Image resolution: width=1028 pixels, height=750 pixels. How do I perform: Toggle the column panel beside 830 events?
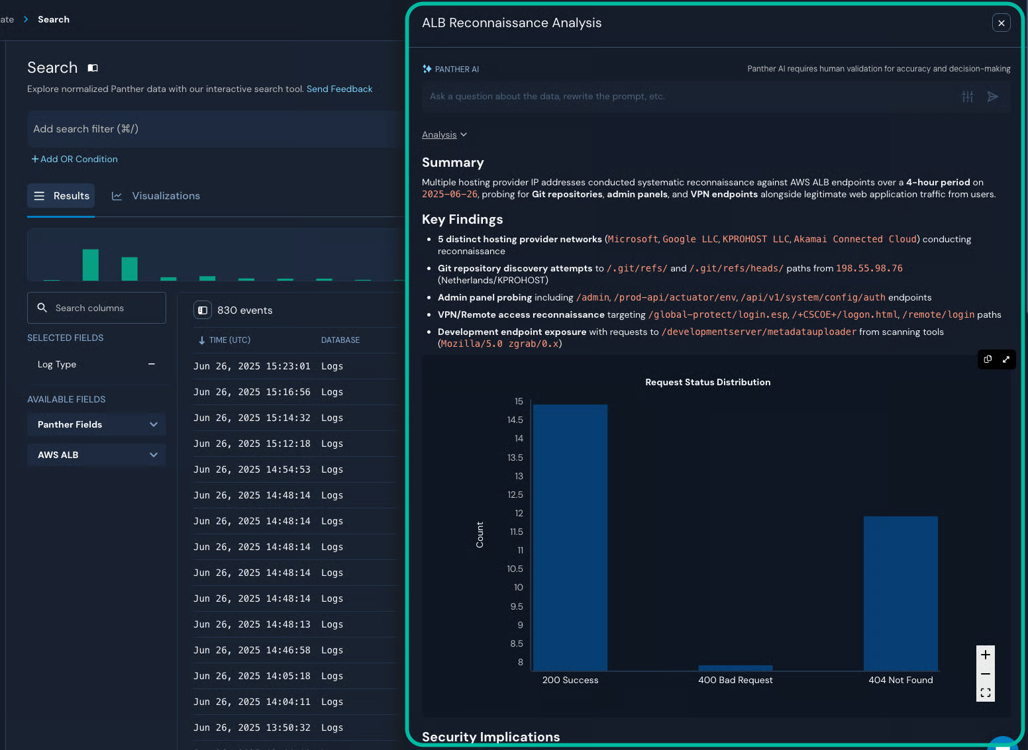(203, 310)
